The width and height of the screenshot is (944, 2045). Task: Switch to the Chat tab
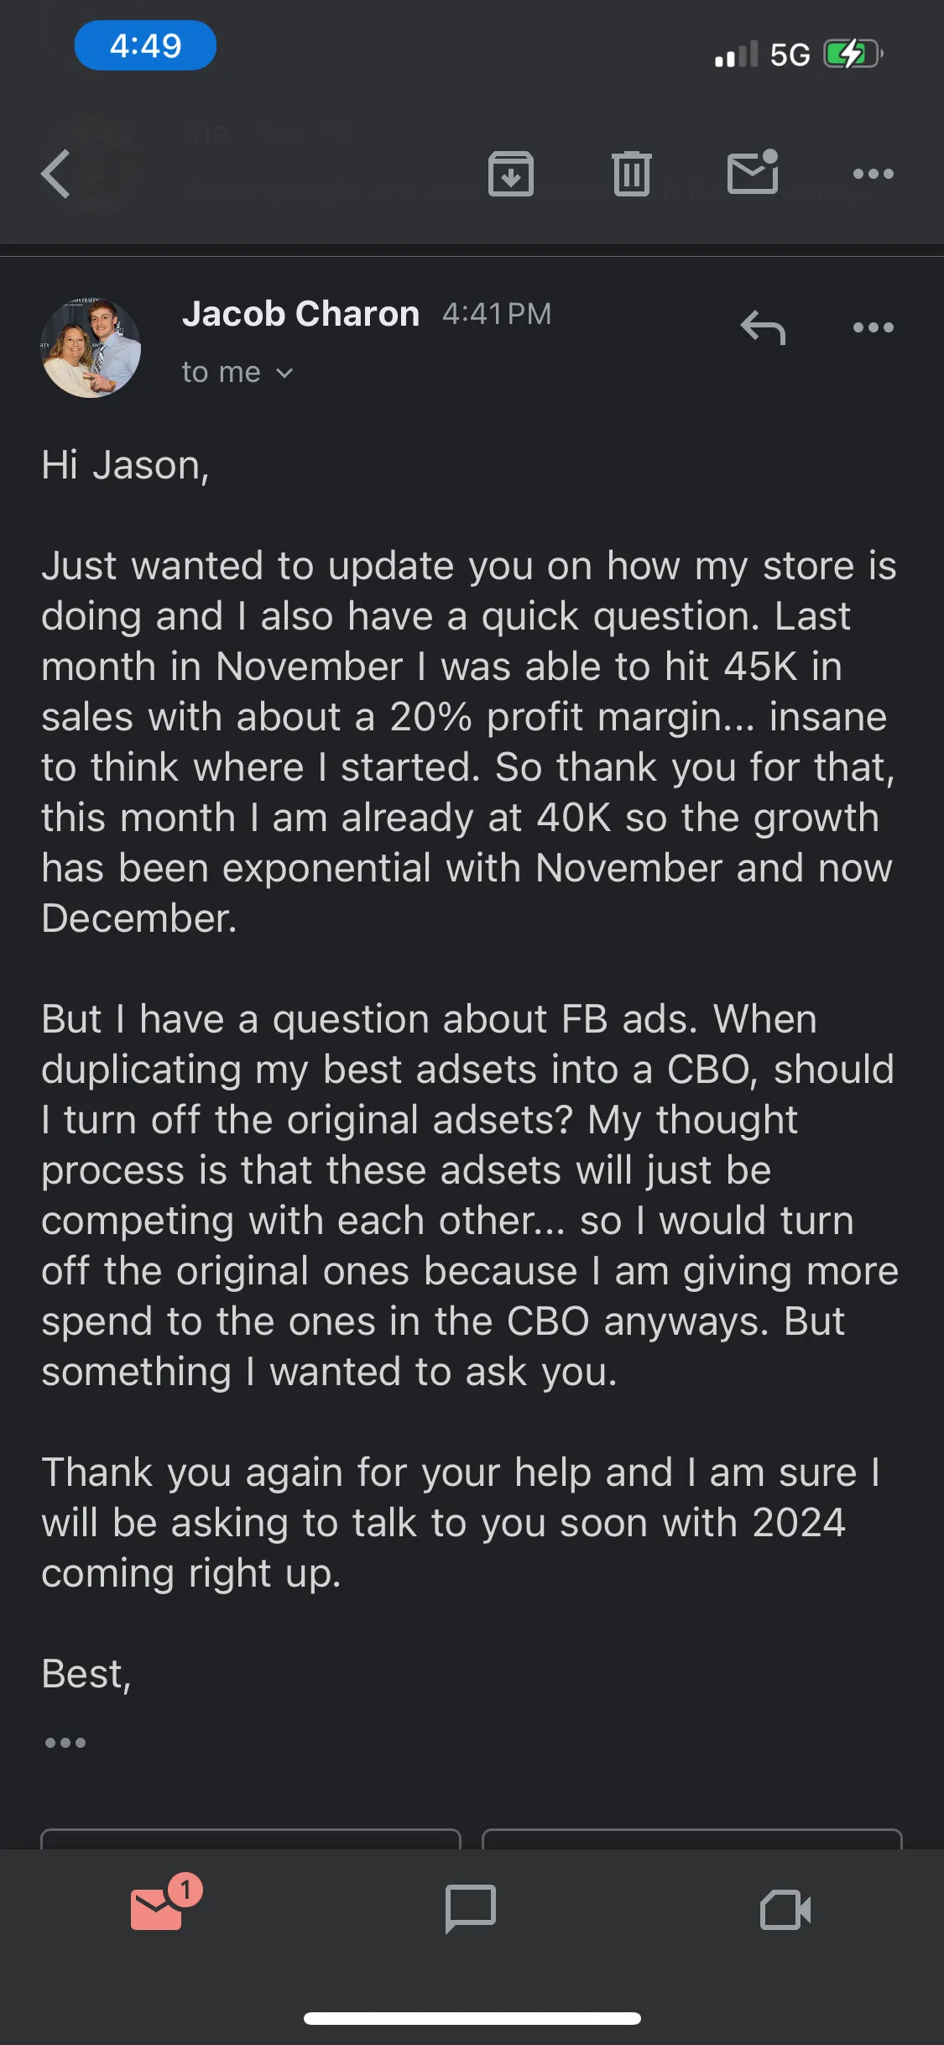[471, 1908]
